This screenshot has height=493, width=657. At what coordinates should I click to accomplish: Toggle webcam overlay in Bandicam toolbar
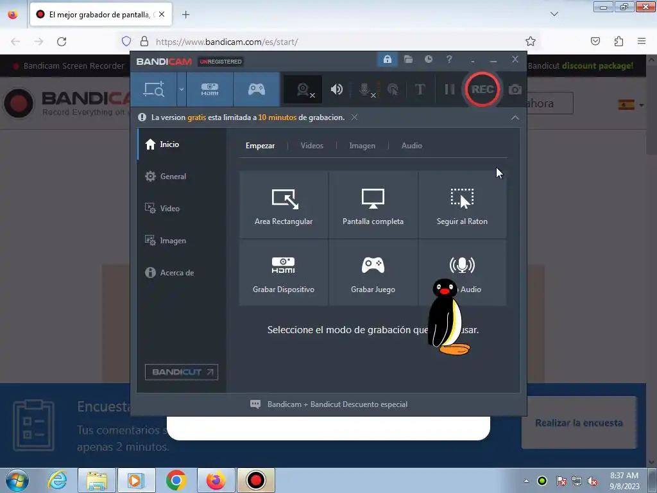[x=303, y=89]
